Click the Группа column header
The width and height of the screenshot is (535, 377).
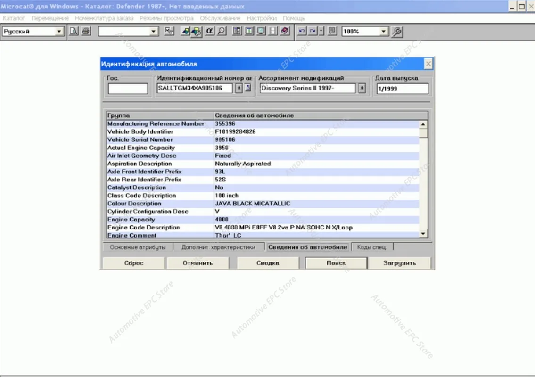tap(160, 115)
